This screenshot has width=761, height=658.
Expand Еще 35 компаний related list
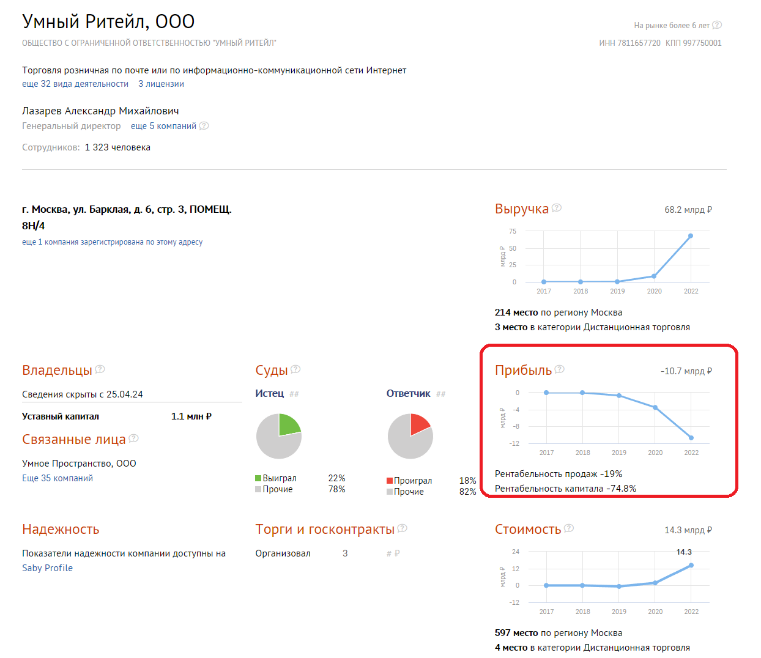point(58,478)
